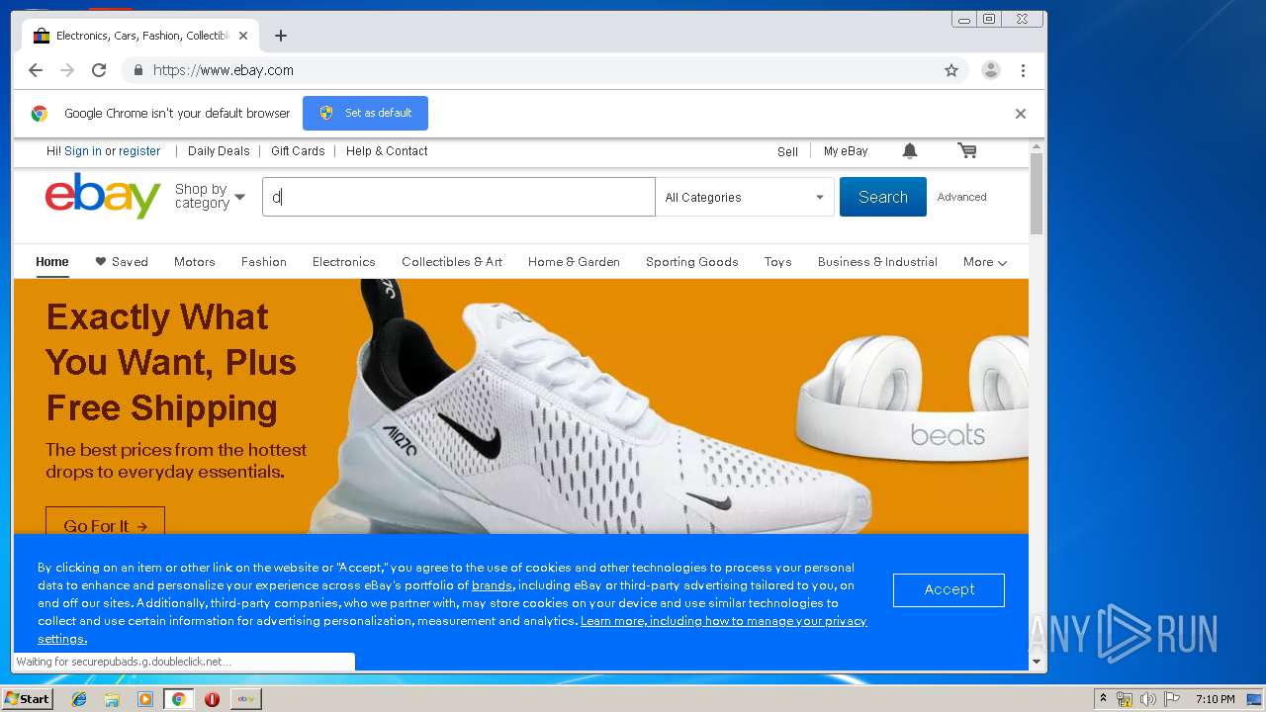The height and width of the screenshot is (712, 1266).
Task: Click the address bar URL
Action: click(224, 70)
